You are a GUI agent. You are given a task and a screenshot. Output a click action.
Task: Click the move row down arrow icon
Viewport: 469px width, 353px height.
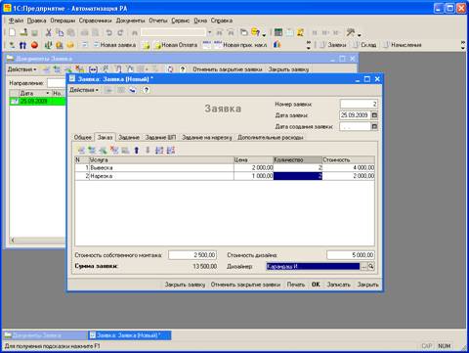coord(148,150)
